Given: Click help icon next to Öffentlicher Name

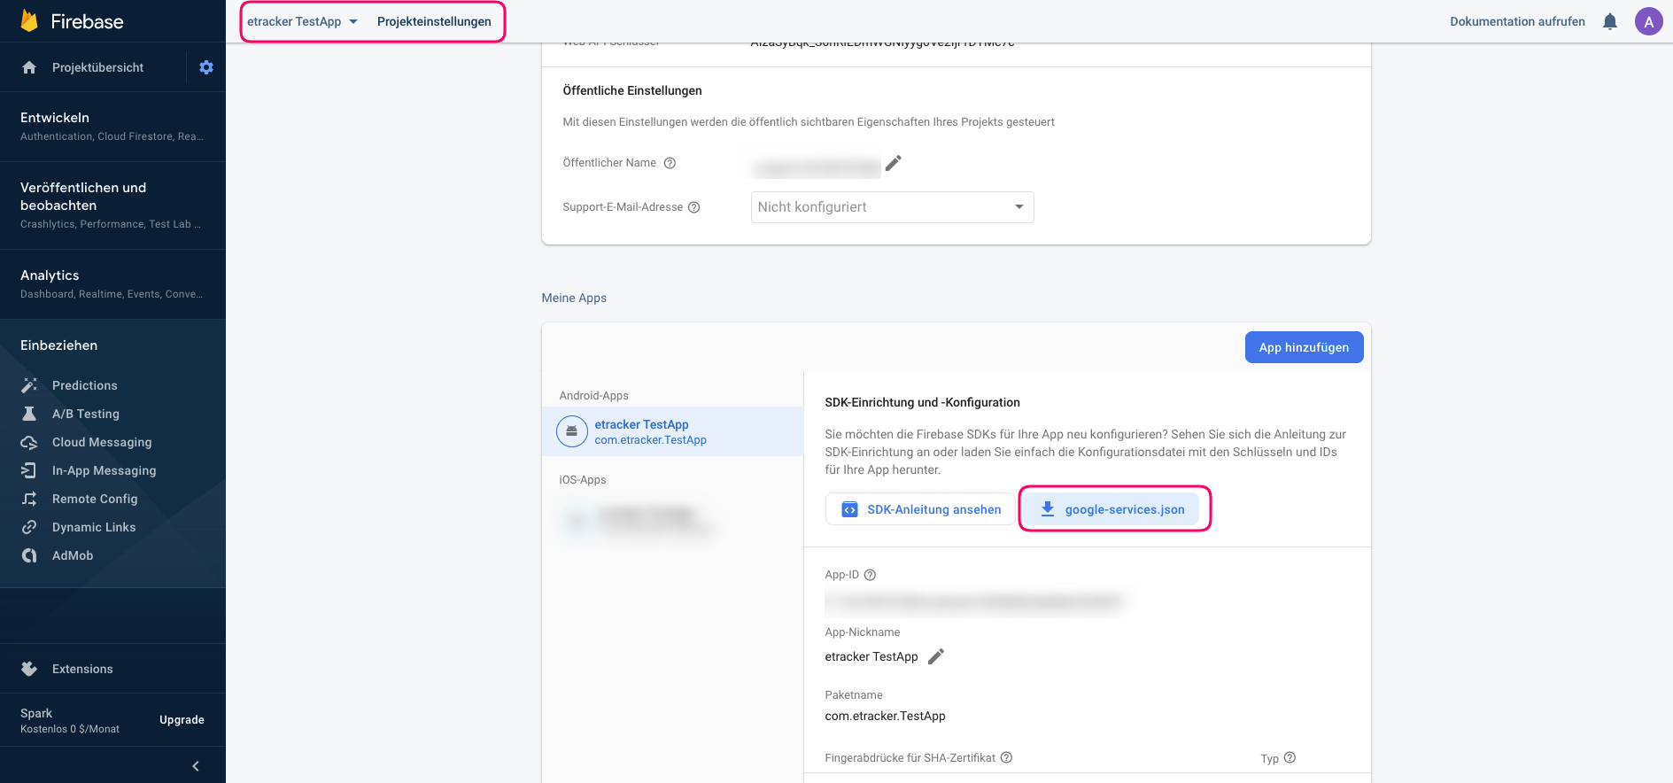Looking at the screenshot, I should [x=670, y=163].
